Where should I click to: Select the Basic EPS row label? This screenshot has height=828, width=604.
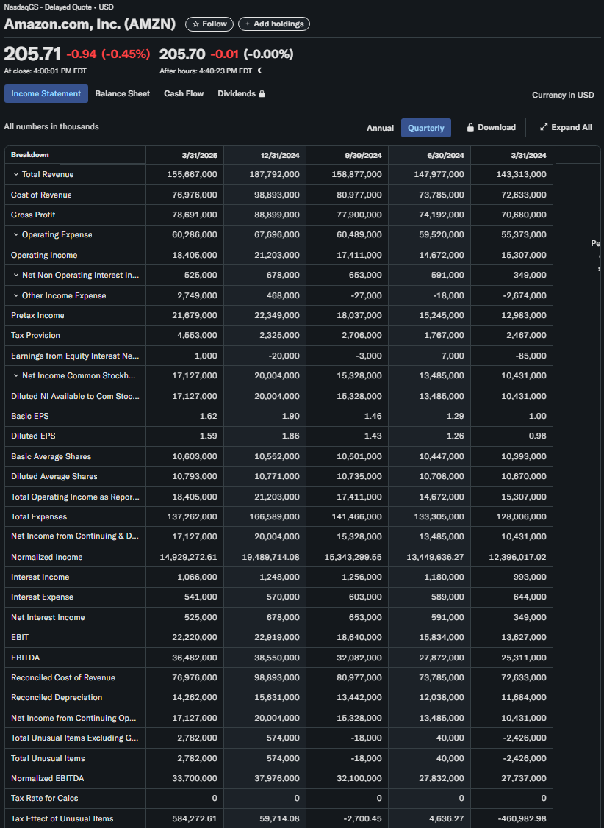[x=30, y=416]
